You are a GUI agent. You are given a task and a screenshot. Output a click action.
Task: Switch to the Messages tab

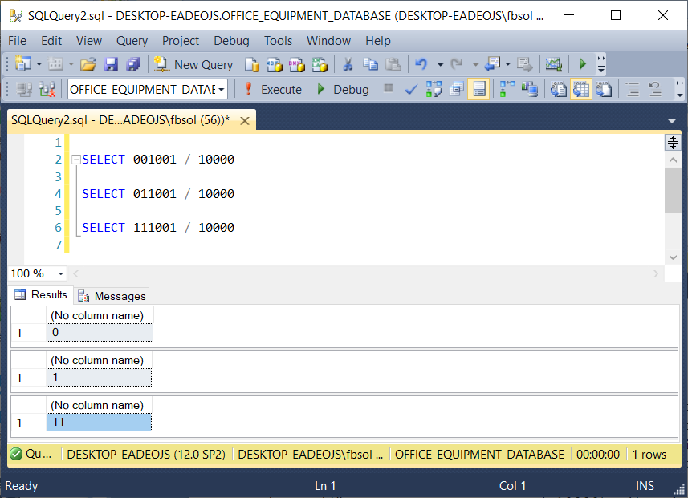pyautogui.click(x=112, y=295)
